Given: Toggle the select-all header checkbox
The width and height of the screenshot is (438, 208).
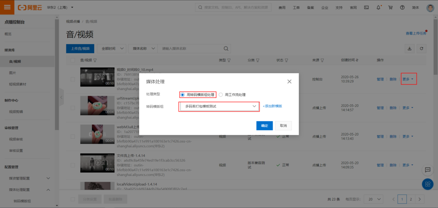Looking at the screenshot, I should point(73,60).
